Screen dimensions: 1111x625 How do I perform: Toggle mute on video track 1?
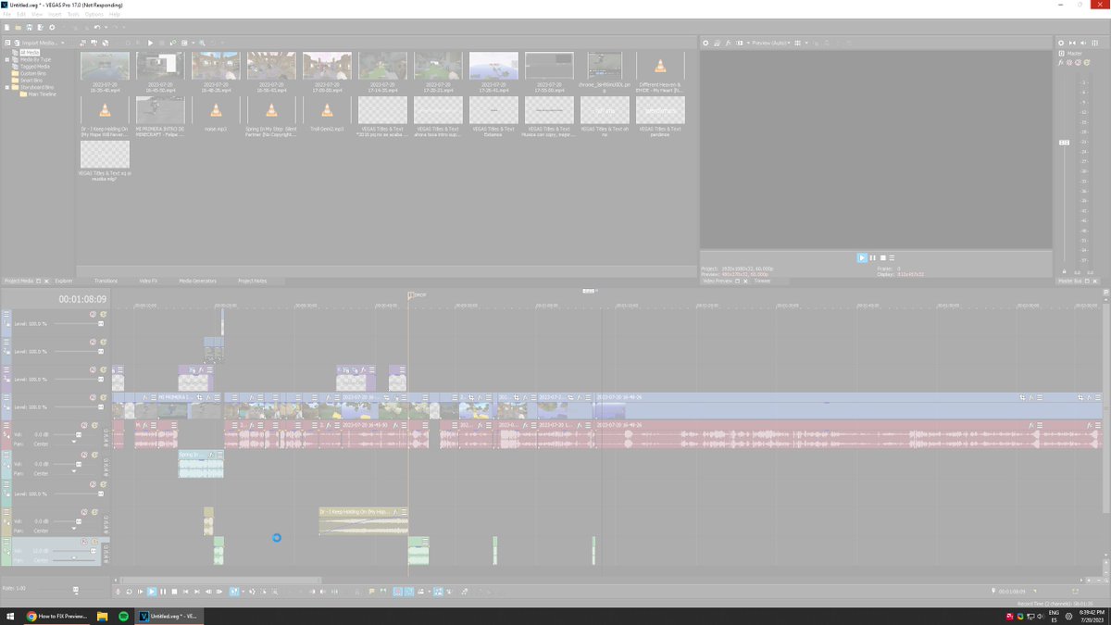click(94, 315)
